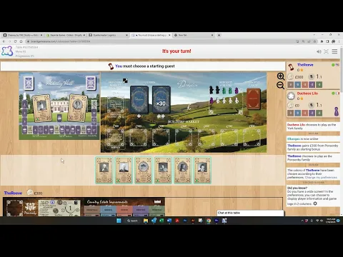
Task: Click the left guest card on Ashdenly Hall
Action: (x=42, y=109)
